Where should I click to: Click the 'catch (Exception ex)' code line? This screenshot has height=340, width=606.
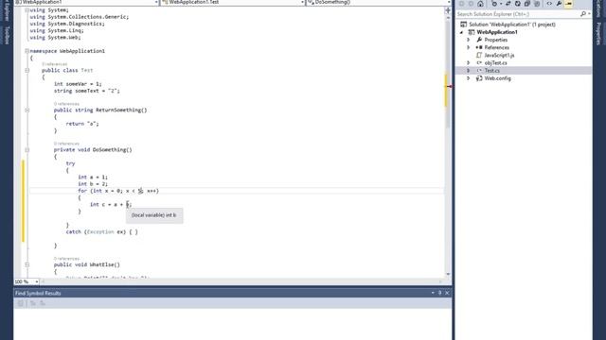tap(101, 232)
